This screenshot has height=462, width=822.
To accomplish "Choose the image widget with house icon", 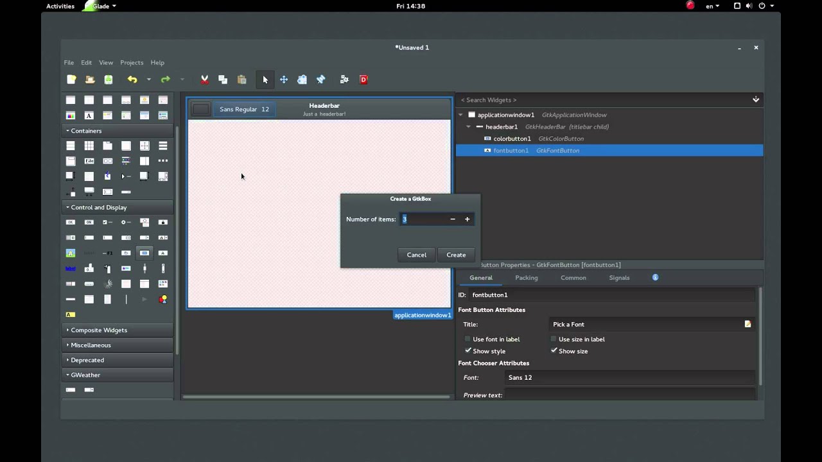I will click(x=71, y=253).
